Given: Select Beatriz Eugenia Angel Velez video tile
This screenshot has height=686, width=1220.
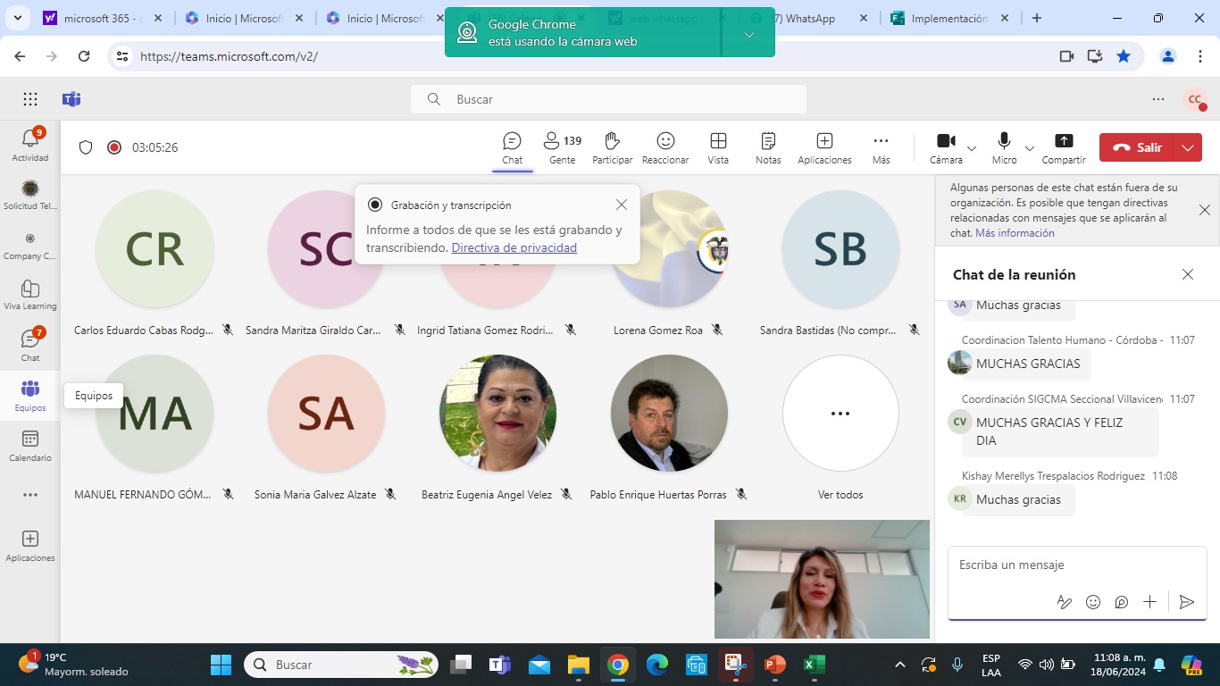Looking at the screenshot, I should (x=497, y=429).
